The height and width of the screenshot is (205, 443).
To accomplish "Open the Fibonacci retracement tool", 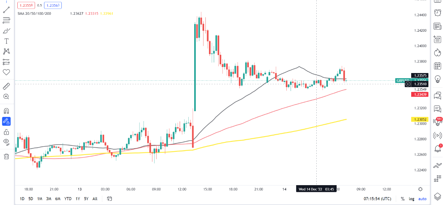I will [x=6, y=20].
